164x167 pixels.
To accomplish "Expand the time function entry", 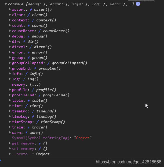I will click(x=10, y=106).
